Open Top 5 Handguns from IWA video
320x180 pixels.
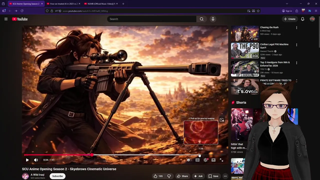pyautogui.click(x=245, y=69)
